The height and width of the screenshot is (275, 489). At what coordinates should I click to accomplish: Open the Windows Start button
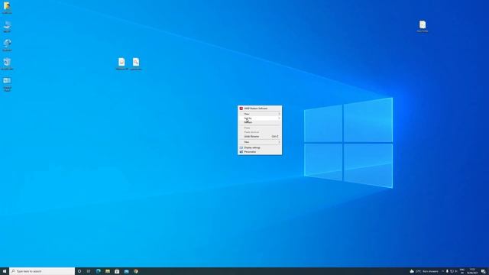pyautogui.click(x=5, y=271)
